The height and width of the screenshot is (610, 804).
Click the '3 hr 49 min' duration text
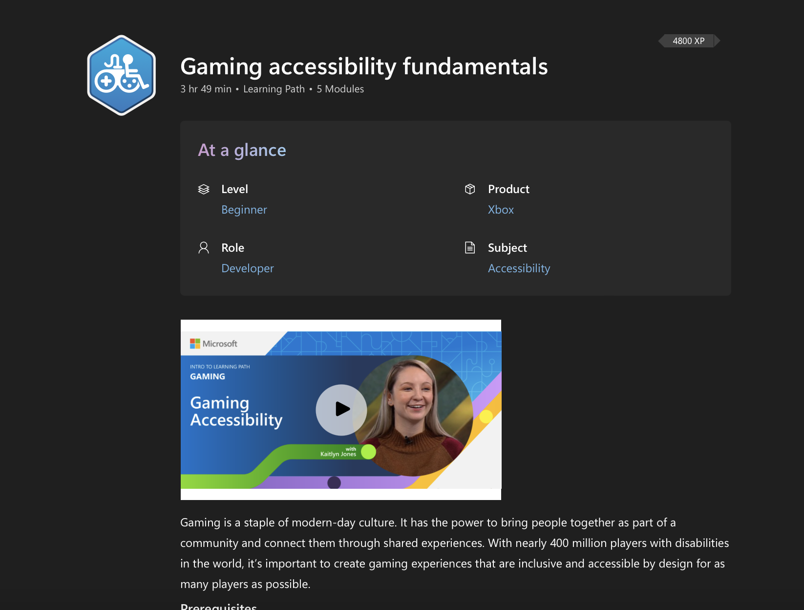(206, 89)
